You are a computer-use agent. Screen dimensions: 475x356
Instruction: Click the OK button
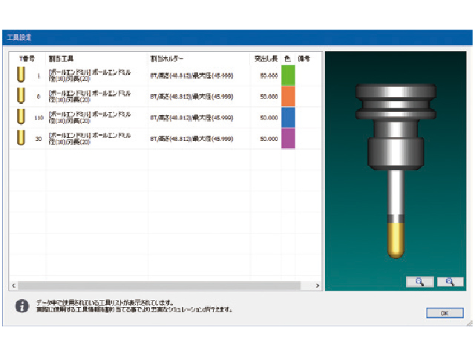(x=445, y=313)
